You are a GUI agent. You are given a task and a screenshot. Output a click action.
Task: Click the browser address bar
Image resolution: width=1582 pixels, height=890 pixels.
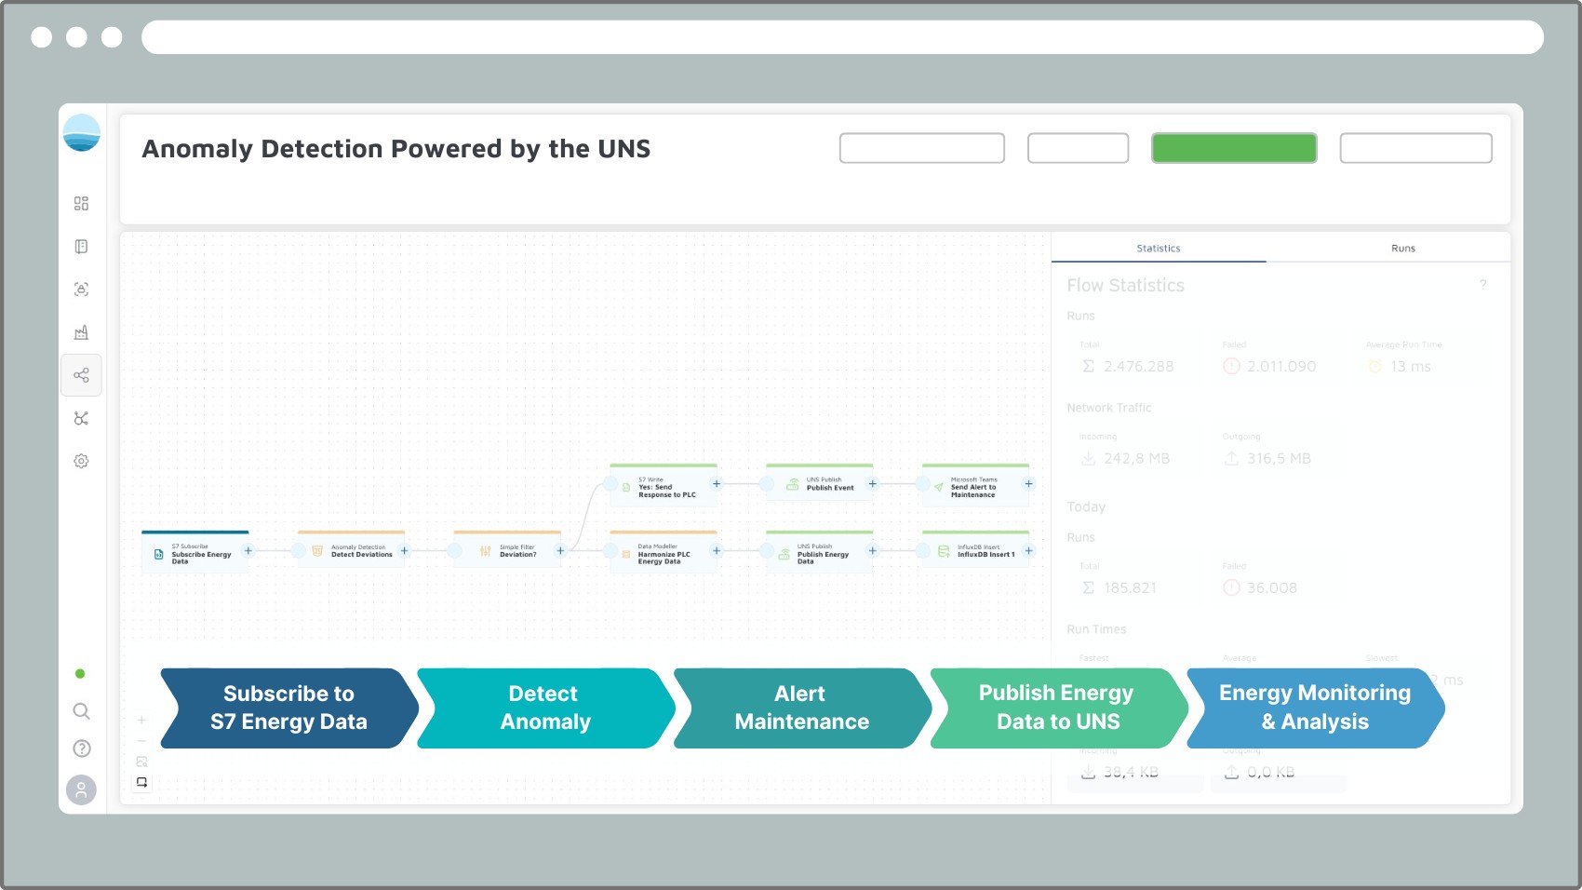tap(841, 37)
